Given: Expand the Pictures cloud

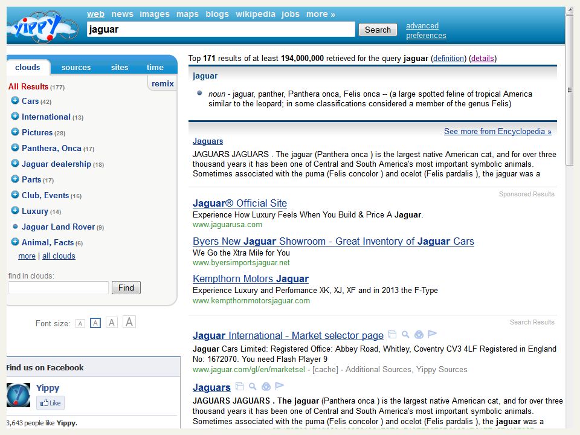Looking at the screenshot, I should point(15,132).
